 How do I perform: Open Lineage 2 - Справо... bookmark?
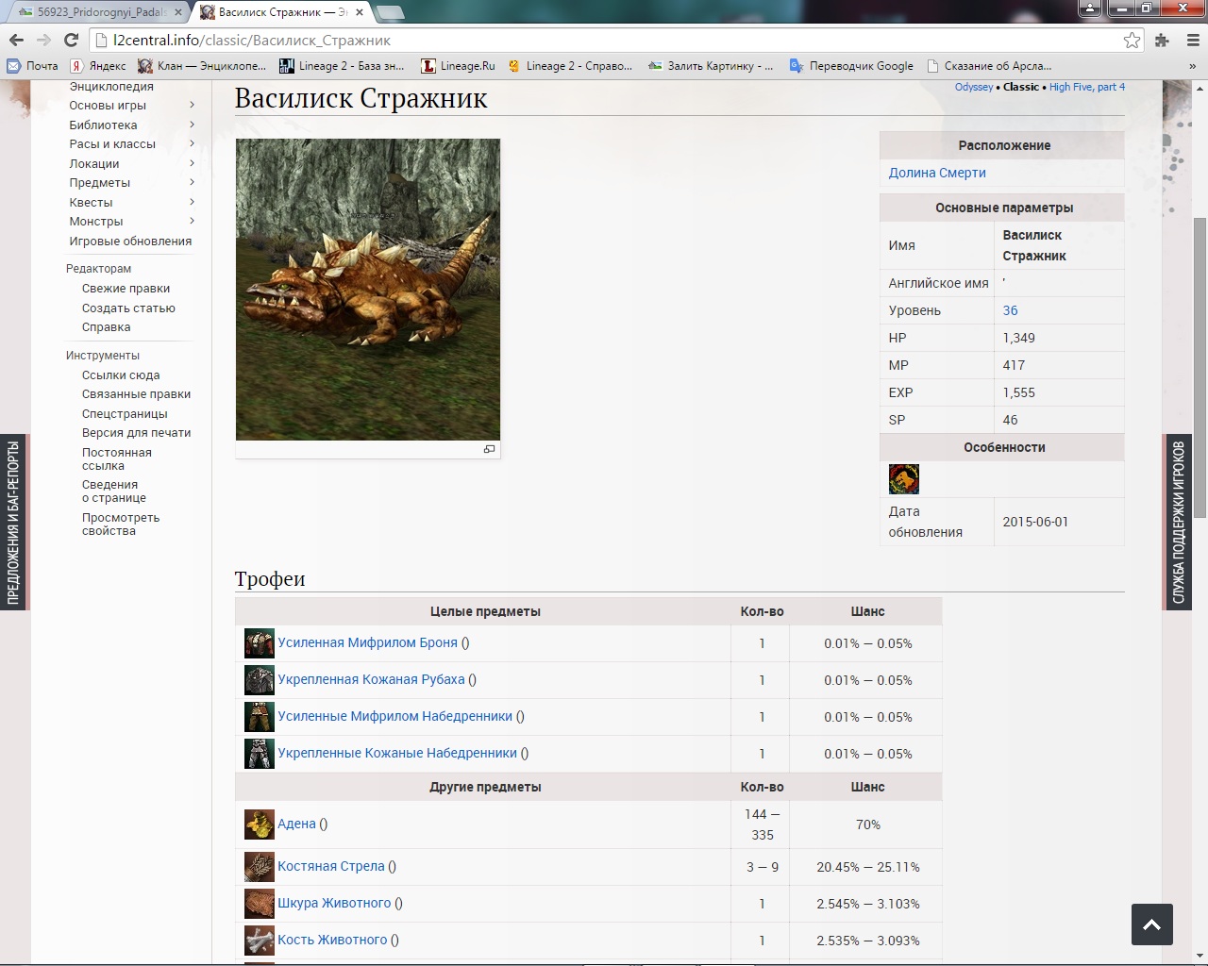coord(570,66)
